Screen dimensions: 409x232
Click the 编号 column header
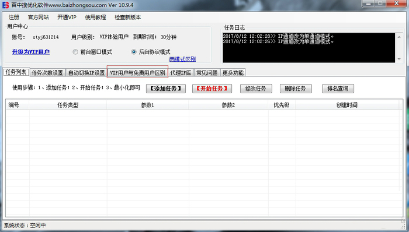tap(18, 105)
